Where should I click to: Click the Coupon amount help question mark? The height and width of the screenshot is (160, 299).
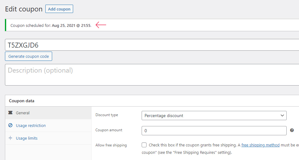292,130
